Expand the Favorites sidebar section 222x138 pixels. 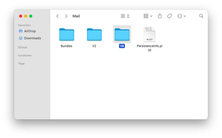(24, 25)
